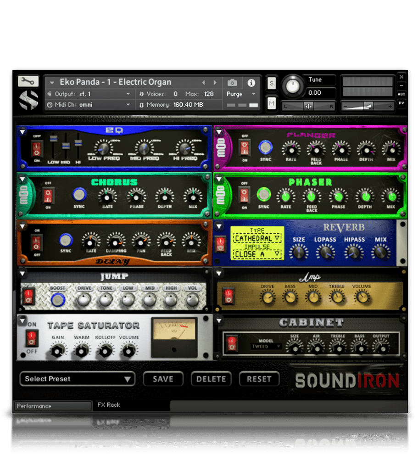Open the Reverb IMPULSE Close A menu
418x460 pixels.
tap(257, 254)
